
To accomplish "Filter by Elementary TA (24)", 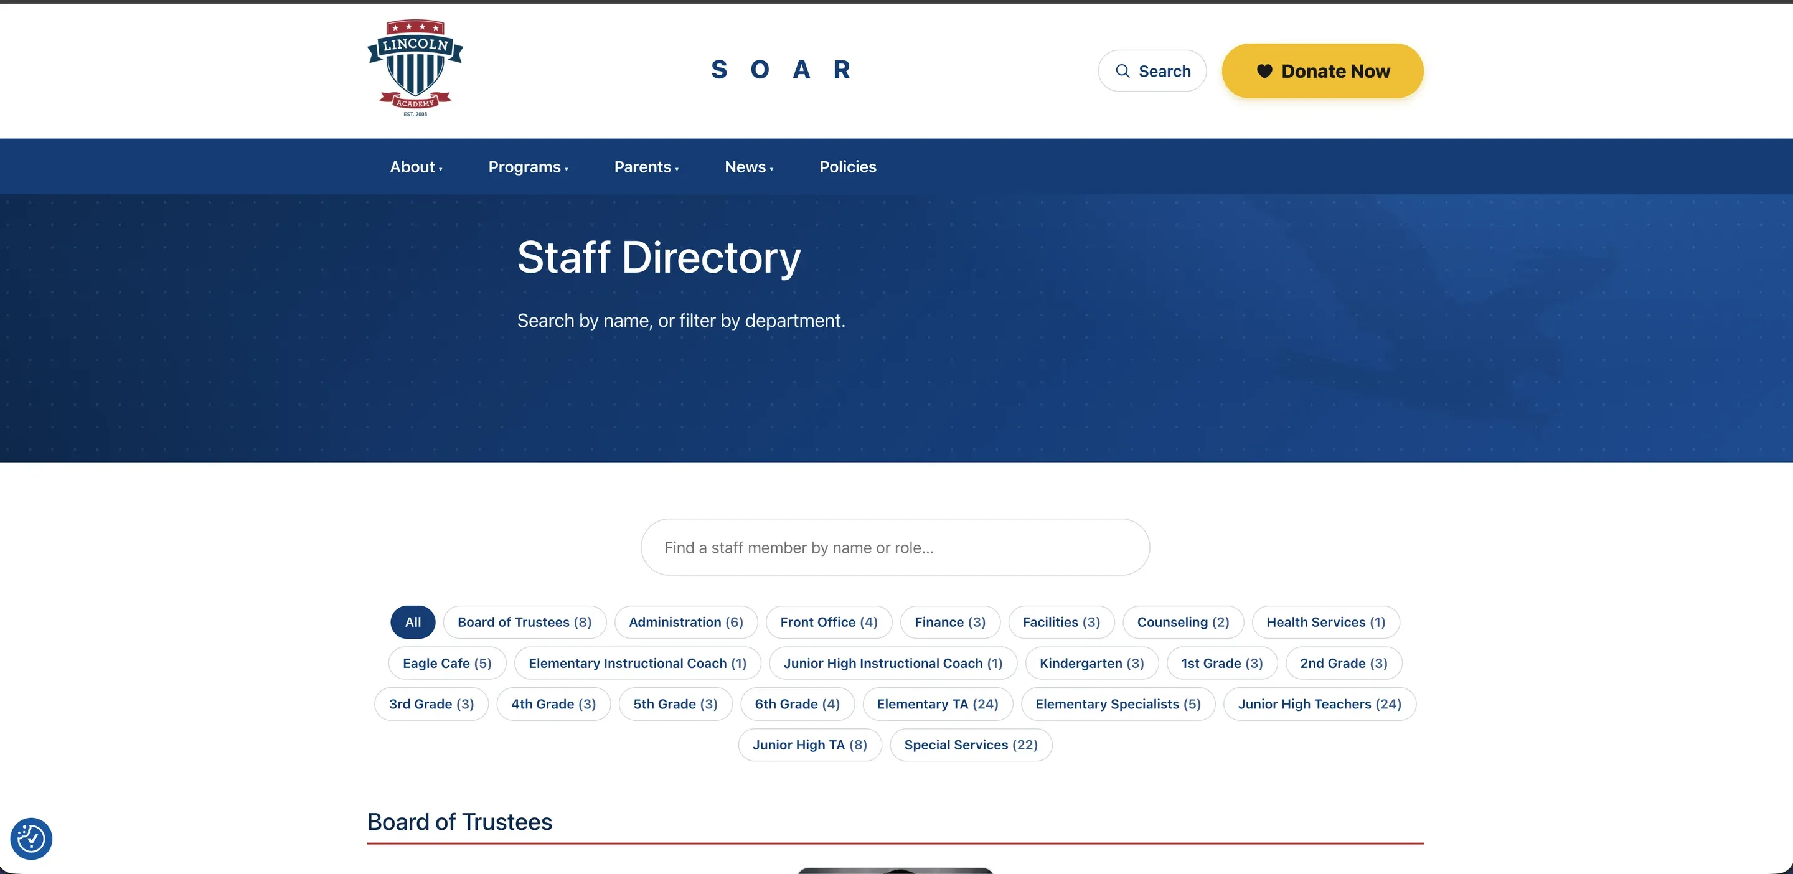I will (x=938, y=704).
